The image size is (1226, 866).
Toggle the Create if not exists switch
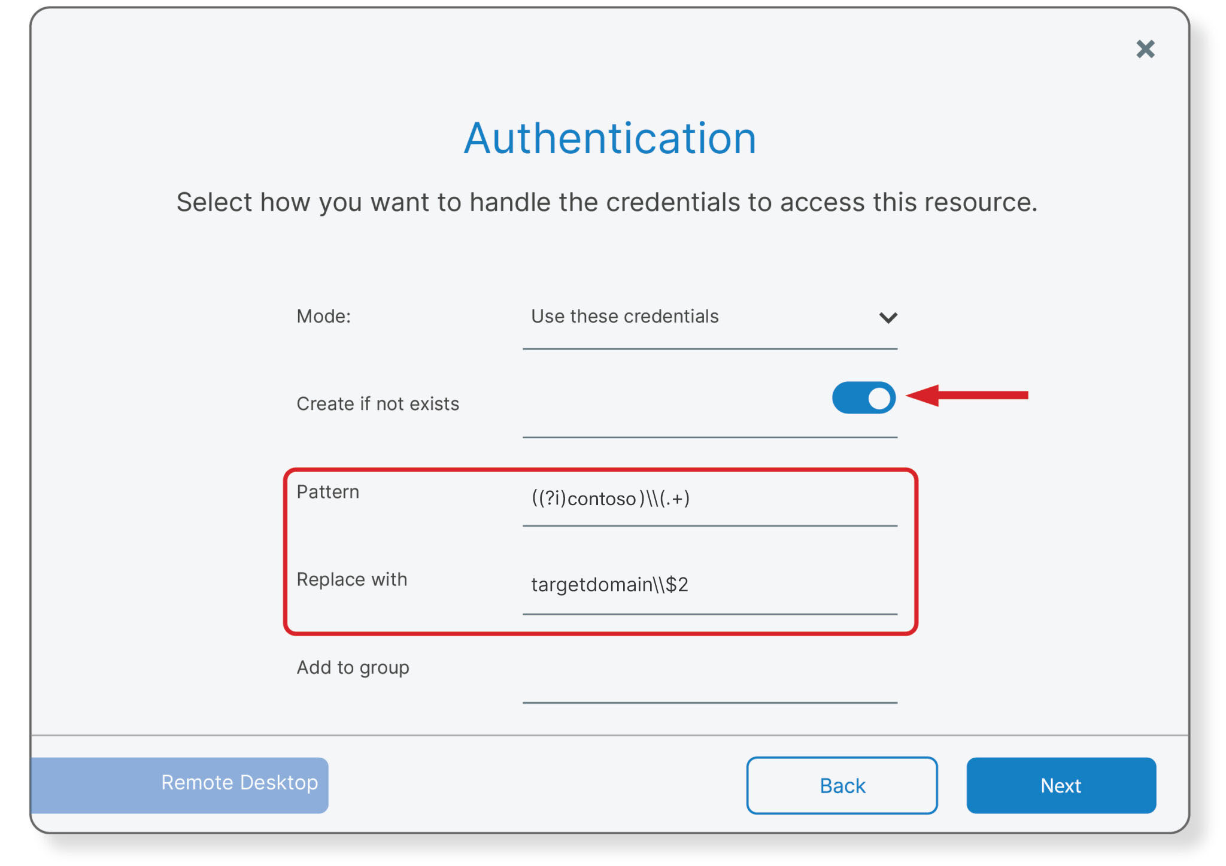click(863, 397)
